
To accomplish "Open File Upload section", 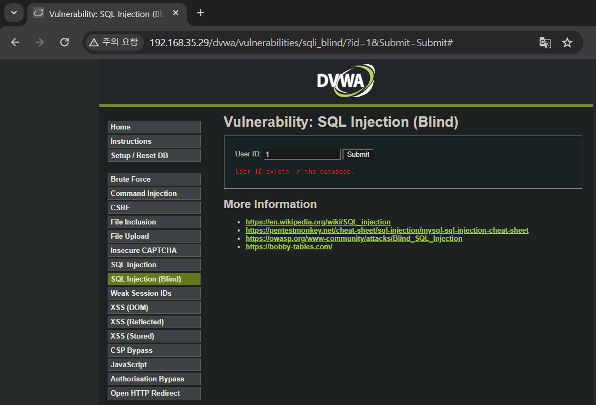I will point(154,236).
